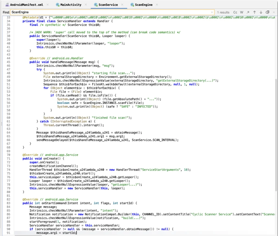Toggle the match case (Cc) search option
The image size is (278, 236).
click(x=235, y=12)
